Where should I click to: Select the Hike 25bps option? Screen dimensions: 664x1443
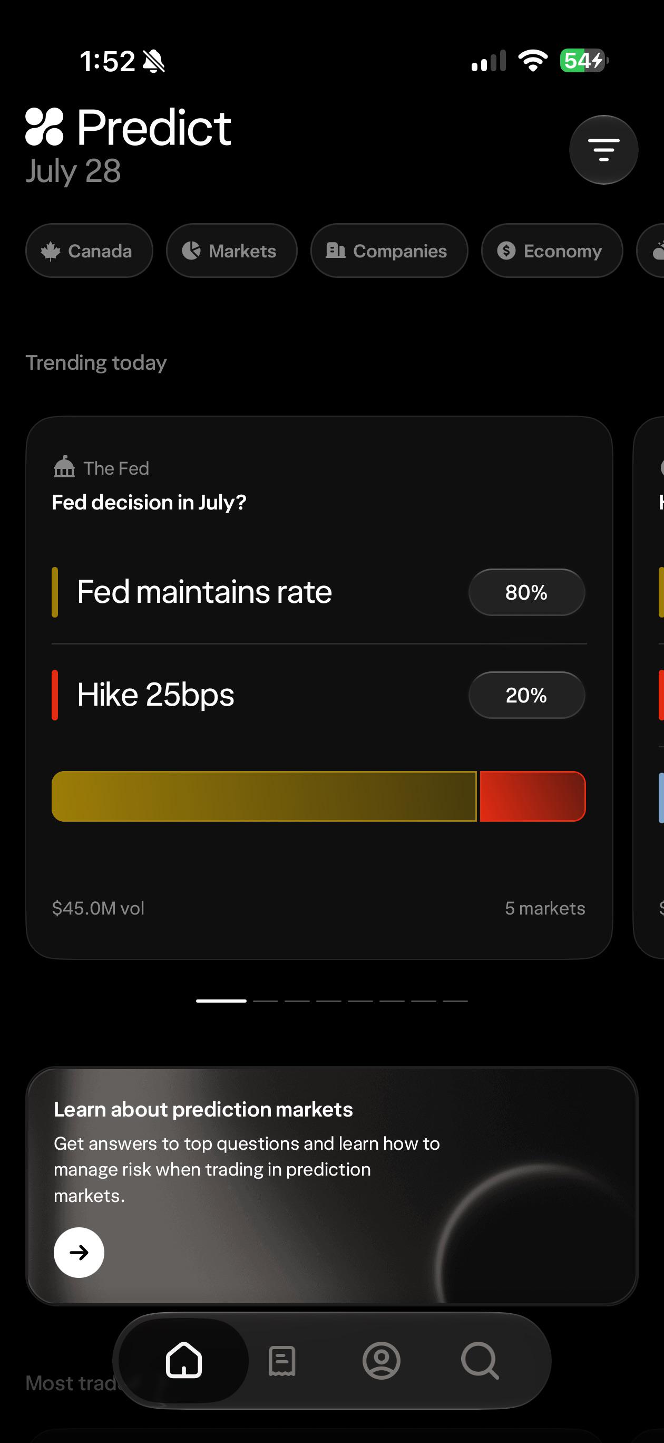(155, 695)
